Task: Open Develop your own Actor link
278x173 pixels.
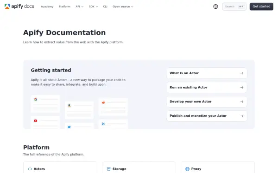Action: click(207, 101)
